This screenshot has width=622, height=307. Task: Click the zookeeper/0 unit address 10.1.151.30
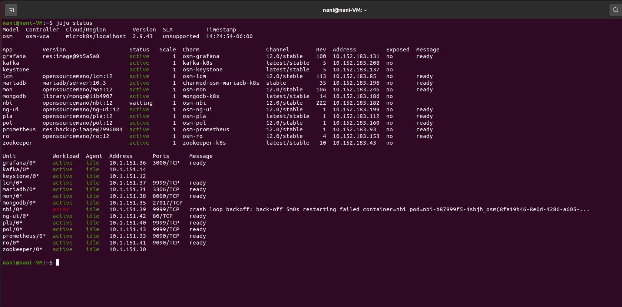(128, 249)
